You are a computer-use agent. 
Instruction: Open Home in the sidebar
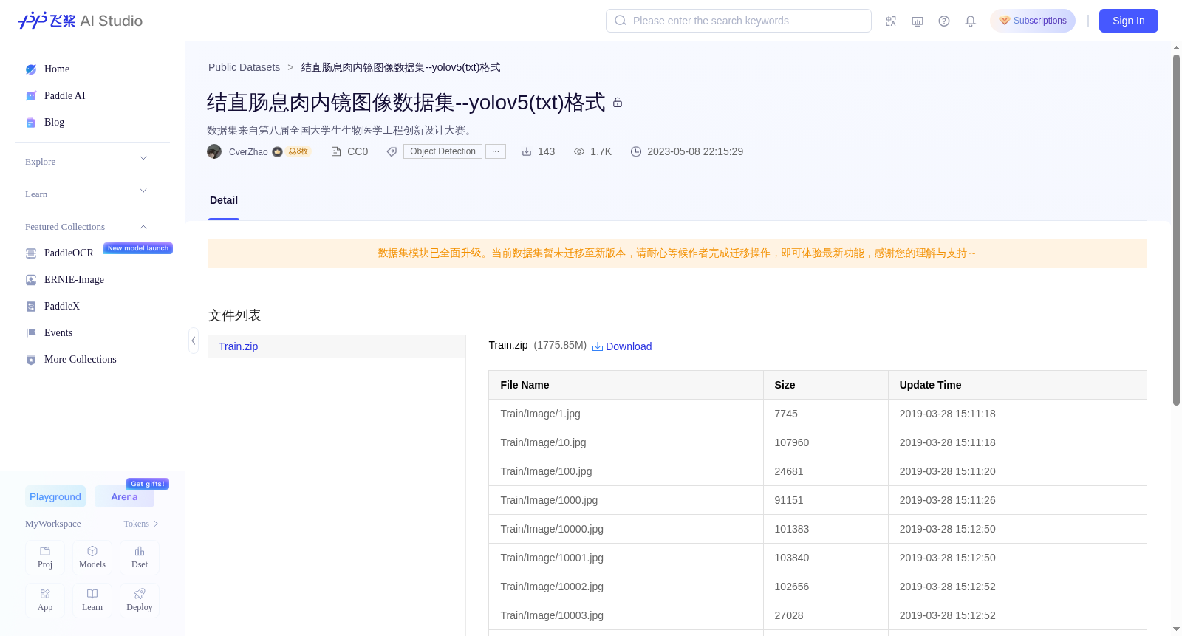pos(57,69)
